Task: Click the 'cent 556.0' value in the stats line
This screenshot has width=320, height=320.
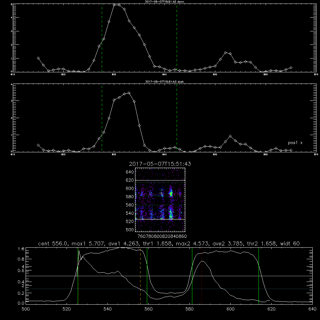Action: click(x=53, y=244)
